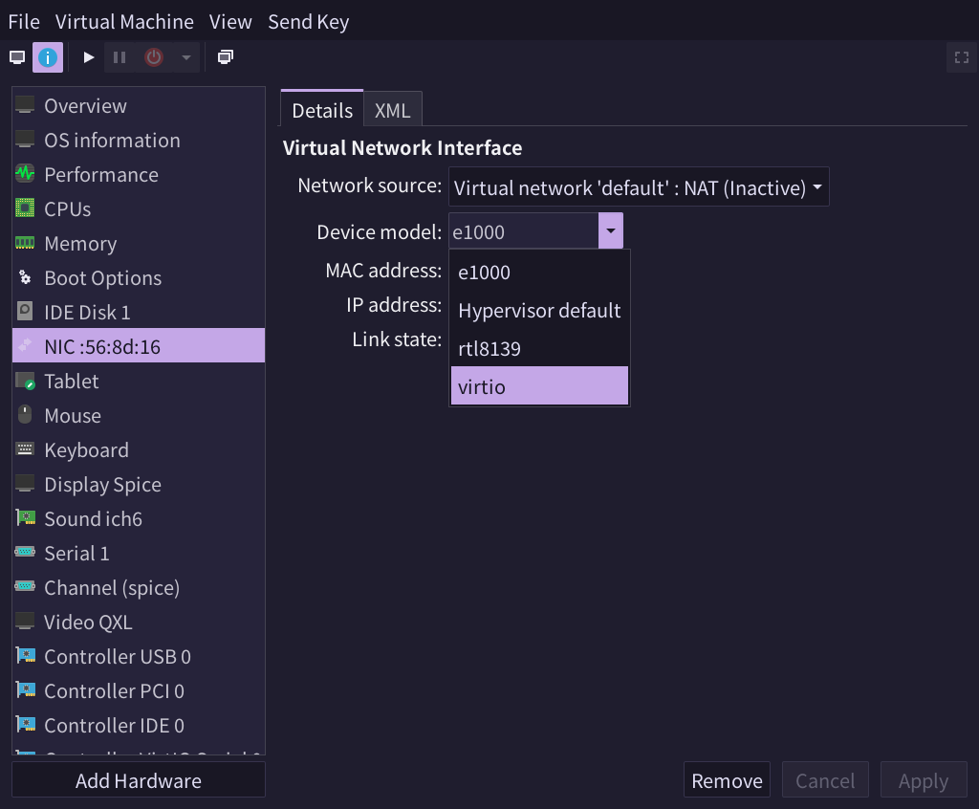Remove the selected NIC device
Screen dimensions: 979x809
tap(727, 779)
